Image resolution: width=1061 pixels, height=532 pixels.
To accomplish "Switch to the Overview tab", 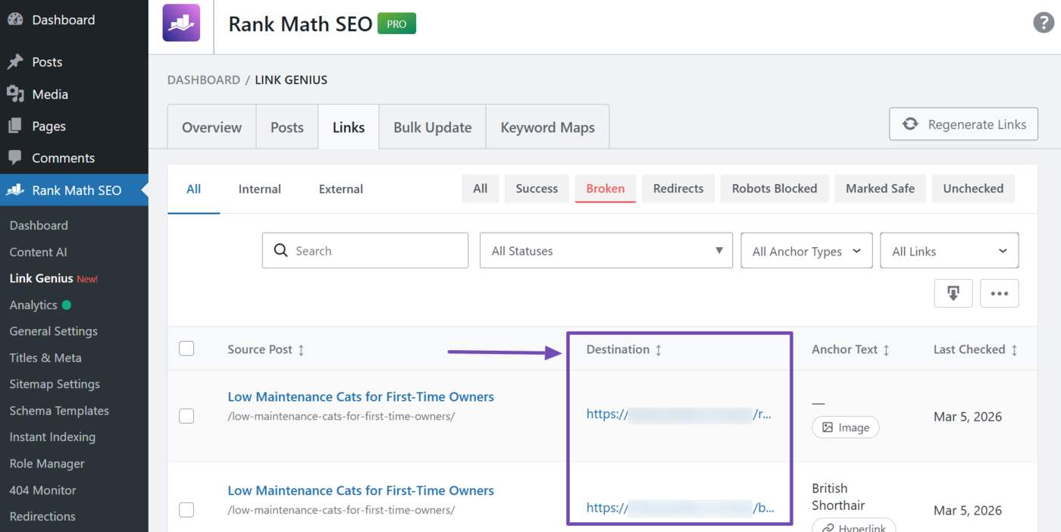I will [x=212, y=127].
